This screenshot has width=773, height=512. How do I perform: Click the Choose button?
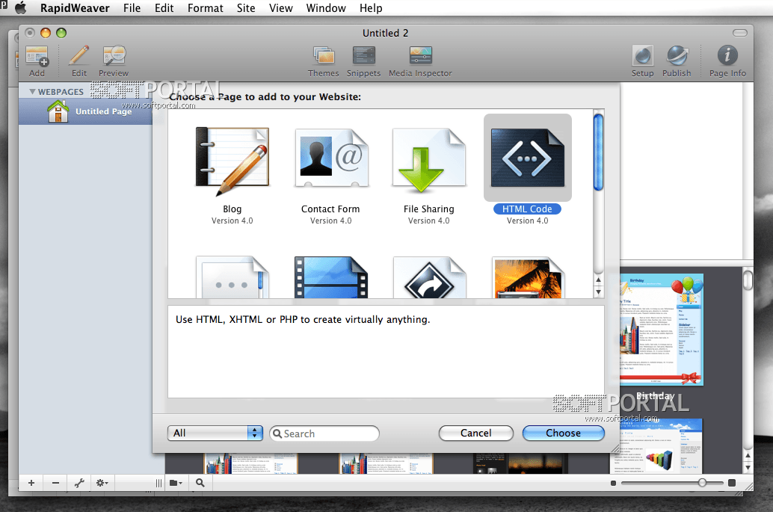pyautogui.click(x=563, y=434)
